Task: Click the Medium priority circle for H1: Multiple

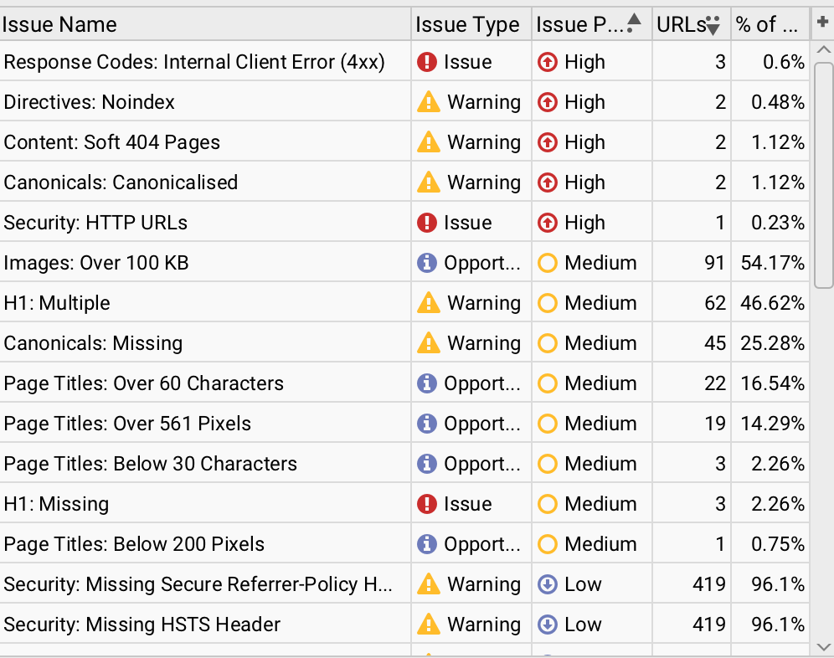Action: [x=548, y=303]
